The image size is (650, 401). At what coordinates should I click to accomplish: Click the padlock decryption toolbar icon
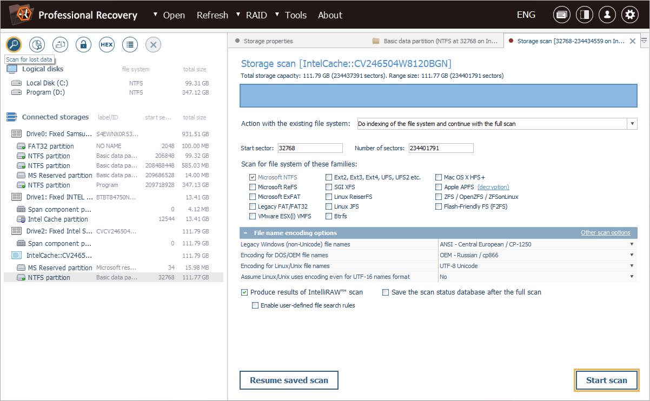[x=83, y=44]
